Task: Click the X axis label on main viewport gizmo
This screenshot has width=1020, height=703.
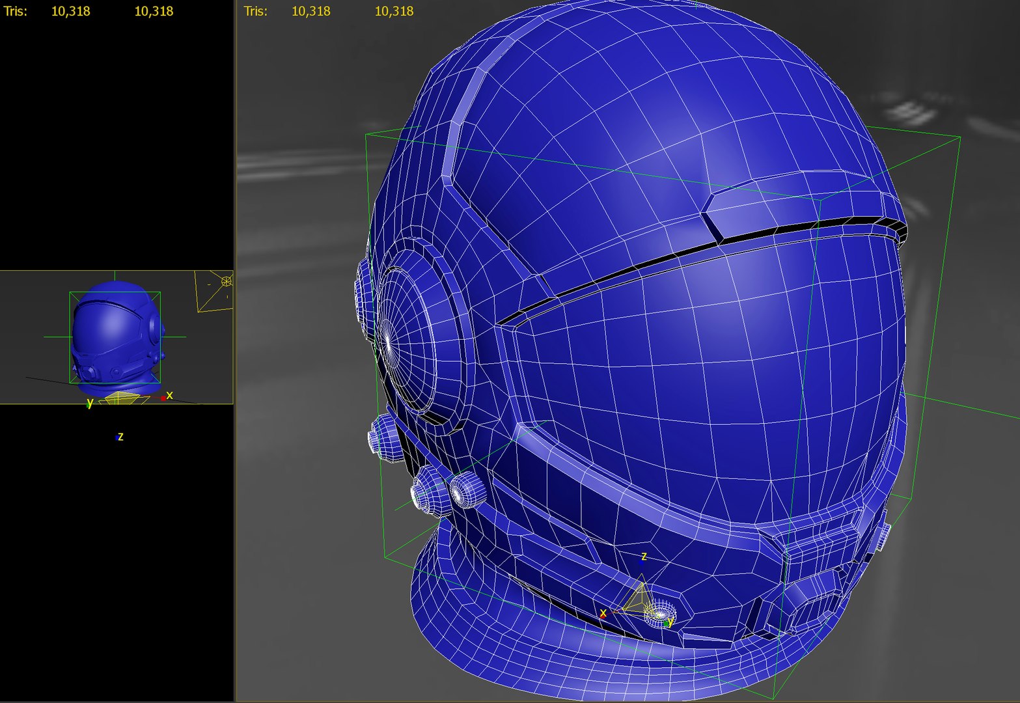Action: click(x=603, y=613)
